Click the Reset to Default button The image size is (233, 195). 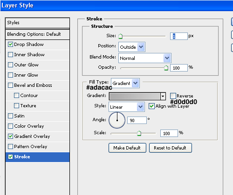(x=171, y=148)
